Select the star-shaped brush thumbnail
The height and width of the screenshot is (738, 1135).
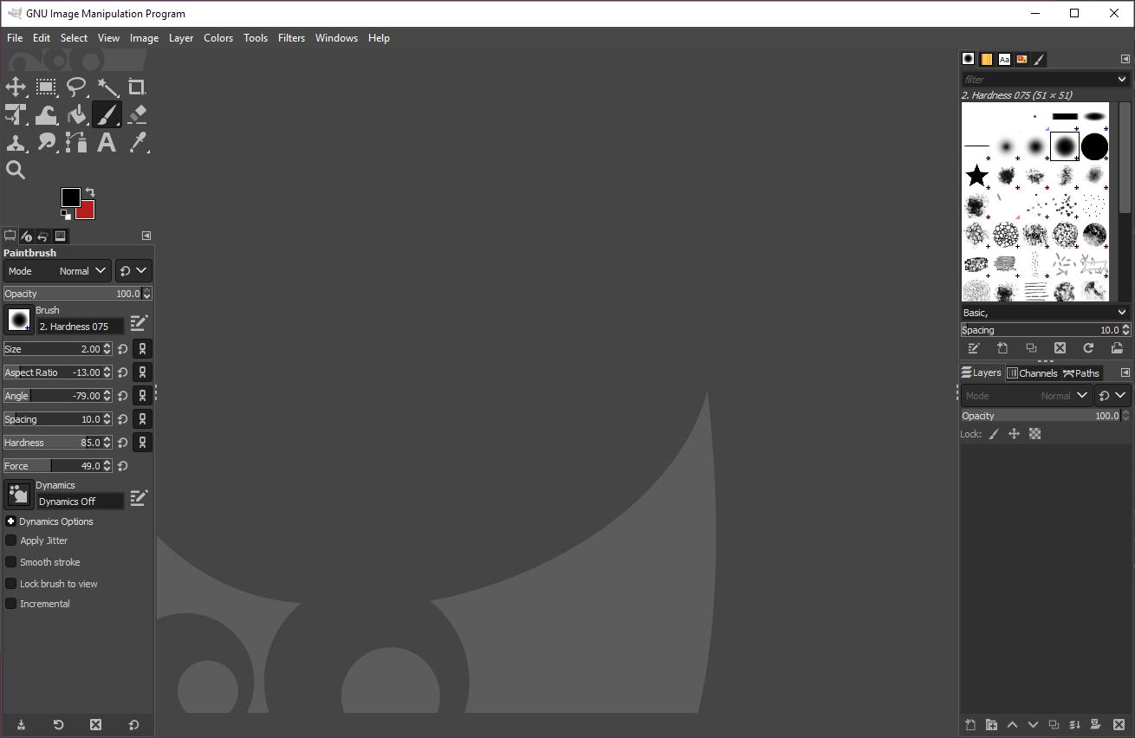tap(977, 176)
